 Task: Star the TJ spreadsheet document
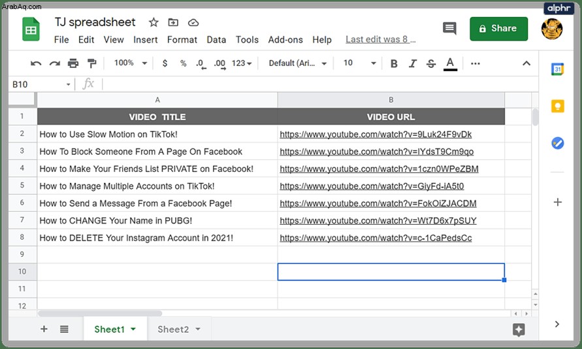point(154,23)
